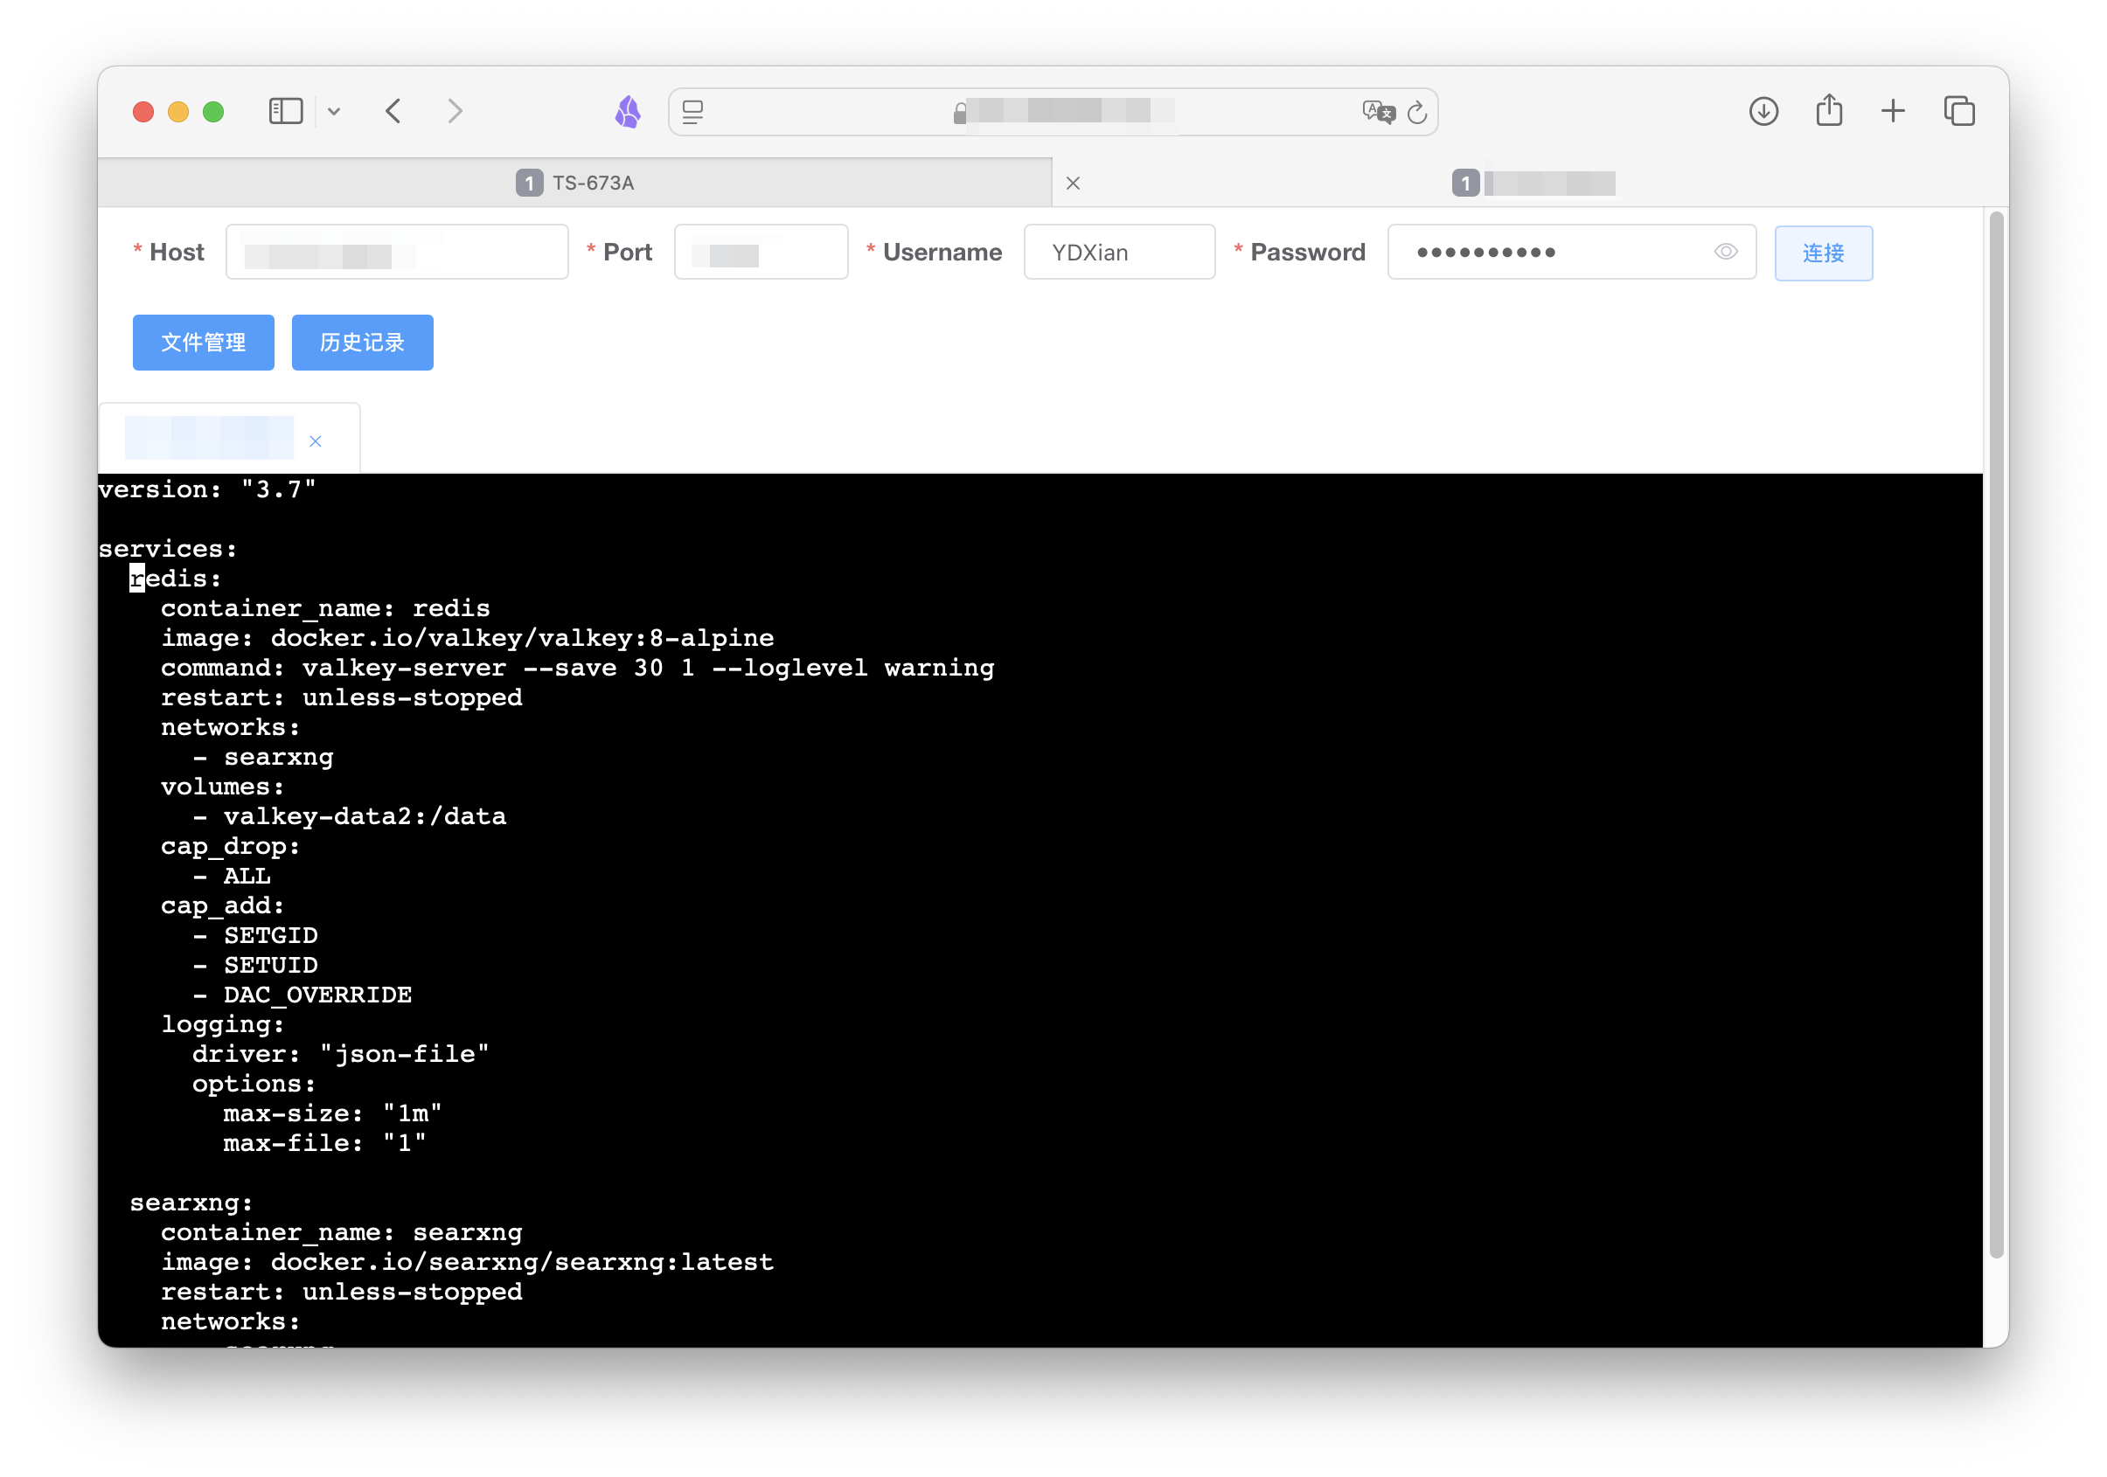Reload the current page
This screenshot has width=2107, height=1477.
1417,112
